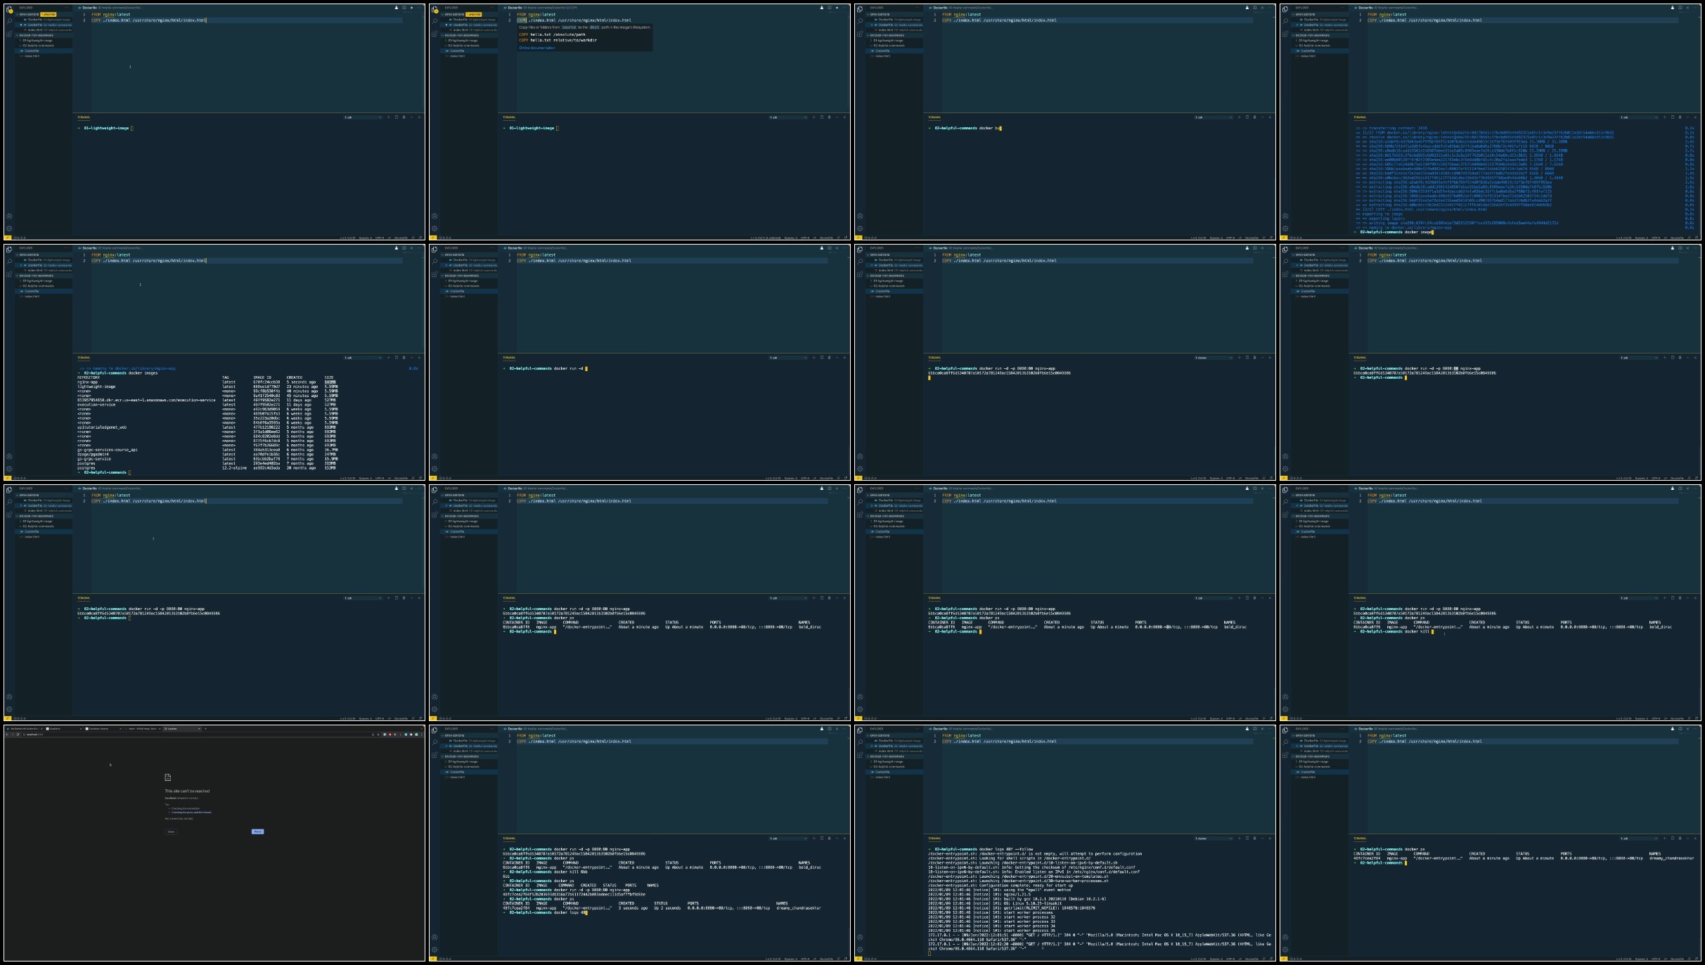Open the Manage gear in the 'docker logs --follow' frame
The width and height of the screenshot is (1705, 965).
click(860, 950)
